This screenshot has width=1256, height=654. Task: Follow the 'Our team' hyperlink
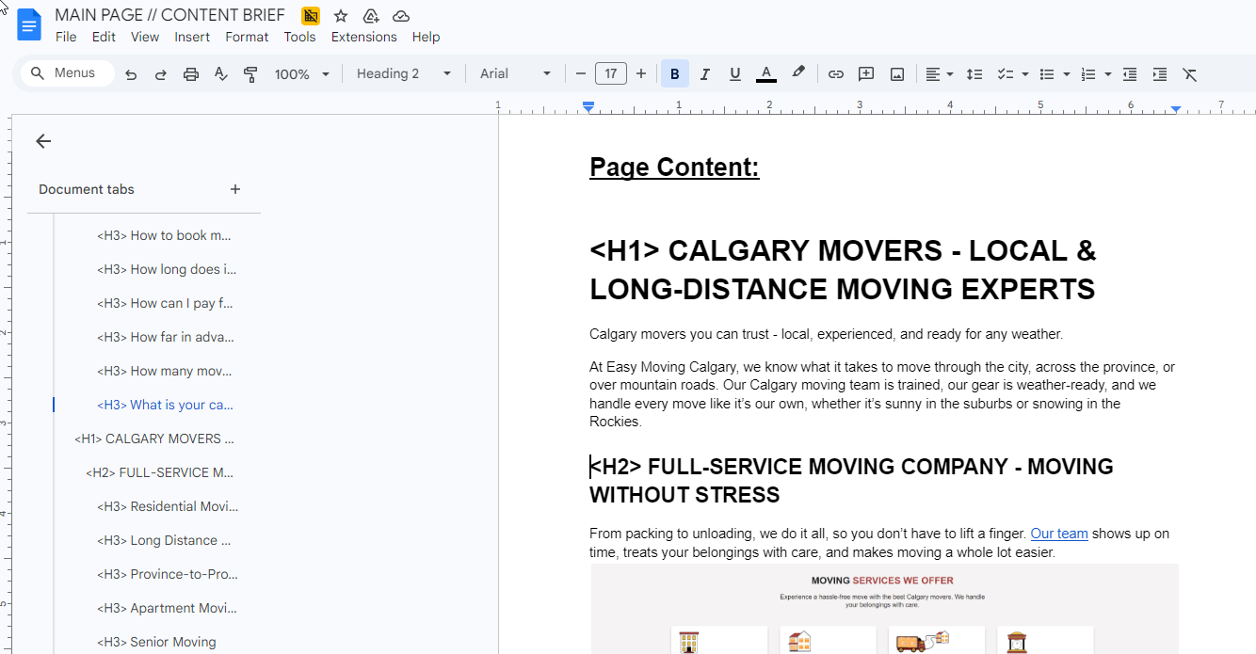pos(1058,534)
